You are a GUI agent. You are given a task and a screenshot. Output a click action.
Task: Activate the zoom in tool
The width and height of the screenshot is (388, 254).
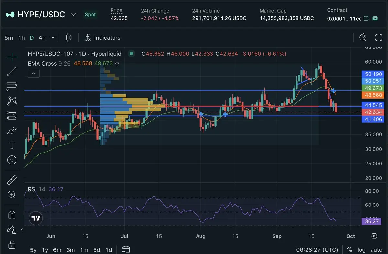[x=12, y=194]
